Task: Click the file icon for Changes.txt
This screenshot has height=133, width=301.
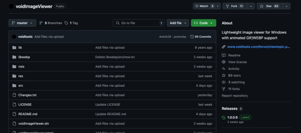Action: click(14, 95)
